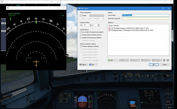Screen dimensions: 177x109
Task: Minimize the navigation display popout window
Action: click(53, 8)
